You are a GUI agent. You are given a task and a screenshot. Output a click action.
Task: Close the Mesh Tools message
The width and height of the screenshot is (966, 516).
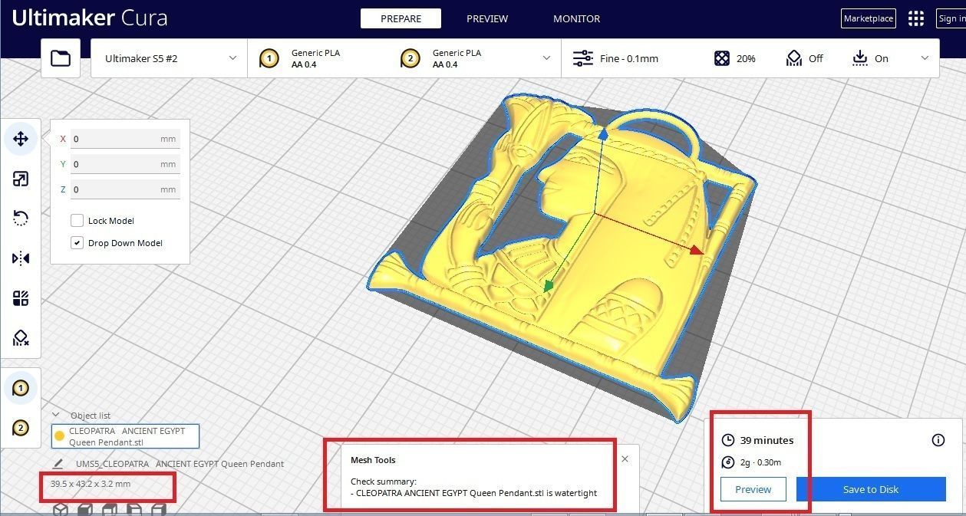point(625,459)
